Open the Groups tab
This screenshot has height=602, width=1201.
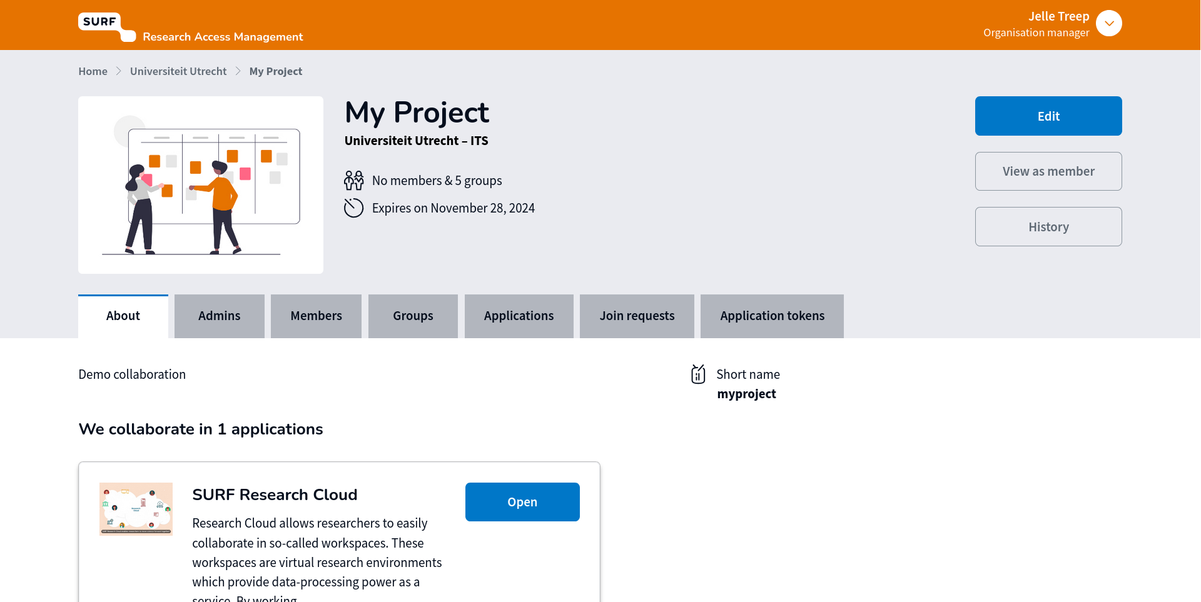[x=413, y=316]
